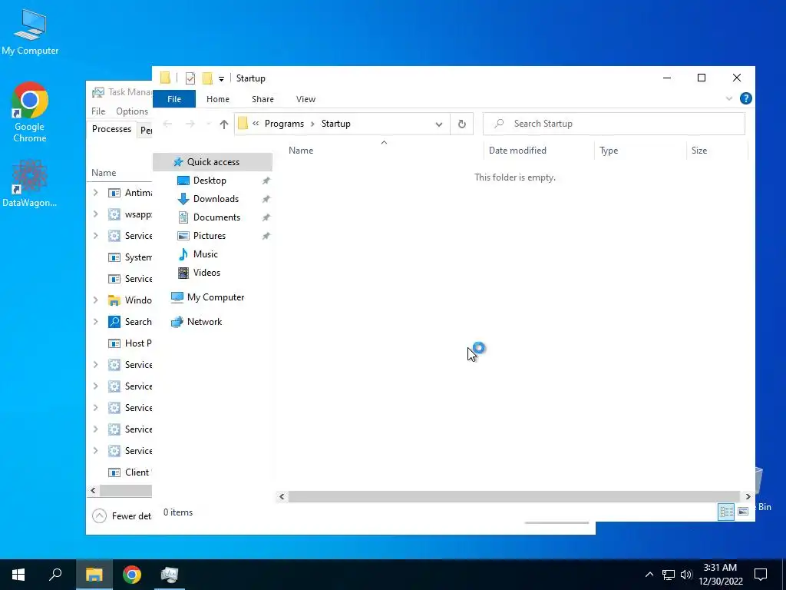This screenshot has width=786, height=590.
Task: Open the File tab in Explorer
Action: [174, 99]
